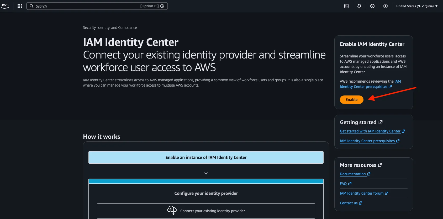Click the Amazon Q icon in search bar
This screenshot has width=443, height=219.
tap(162, 6)
